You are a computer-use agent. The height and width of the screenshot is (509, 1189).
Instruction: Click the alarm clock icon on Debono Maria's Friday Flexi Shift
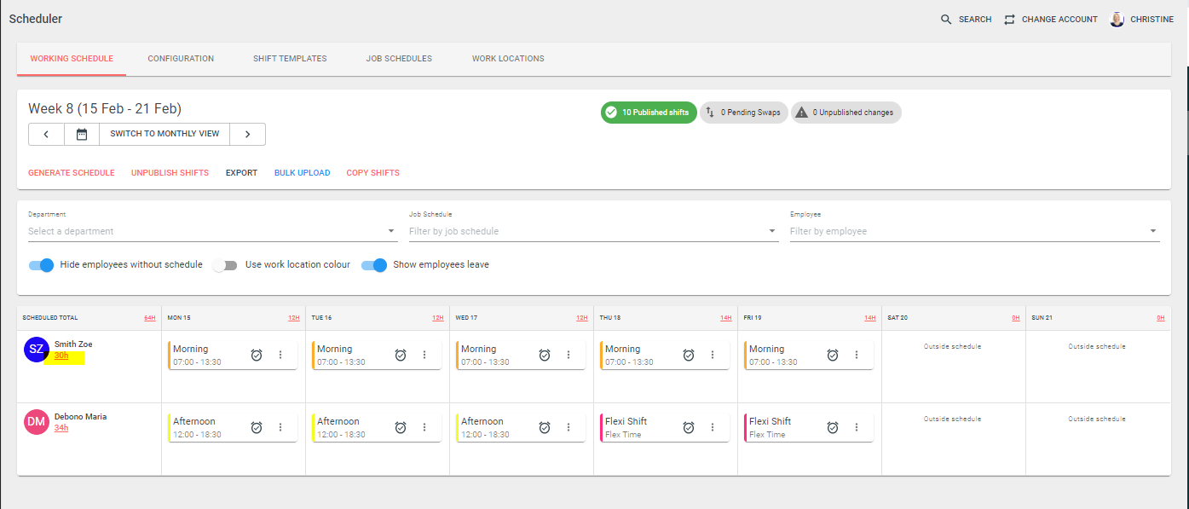(x=833, y=427)
